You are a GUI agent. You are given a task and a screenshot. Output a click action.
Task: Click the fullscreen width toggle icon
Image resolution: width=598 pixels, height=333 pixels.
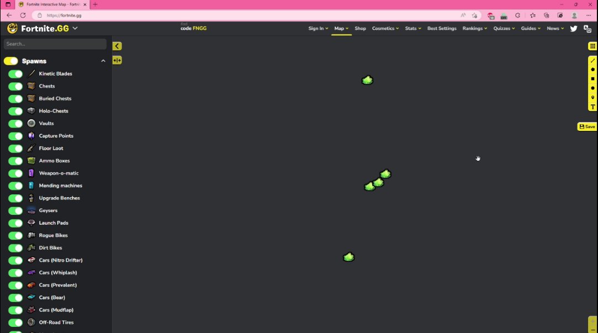[117, 60]
